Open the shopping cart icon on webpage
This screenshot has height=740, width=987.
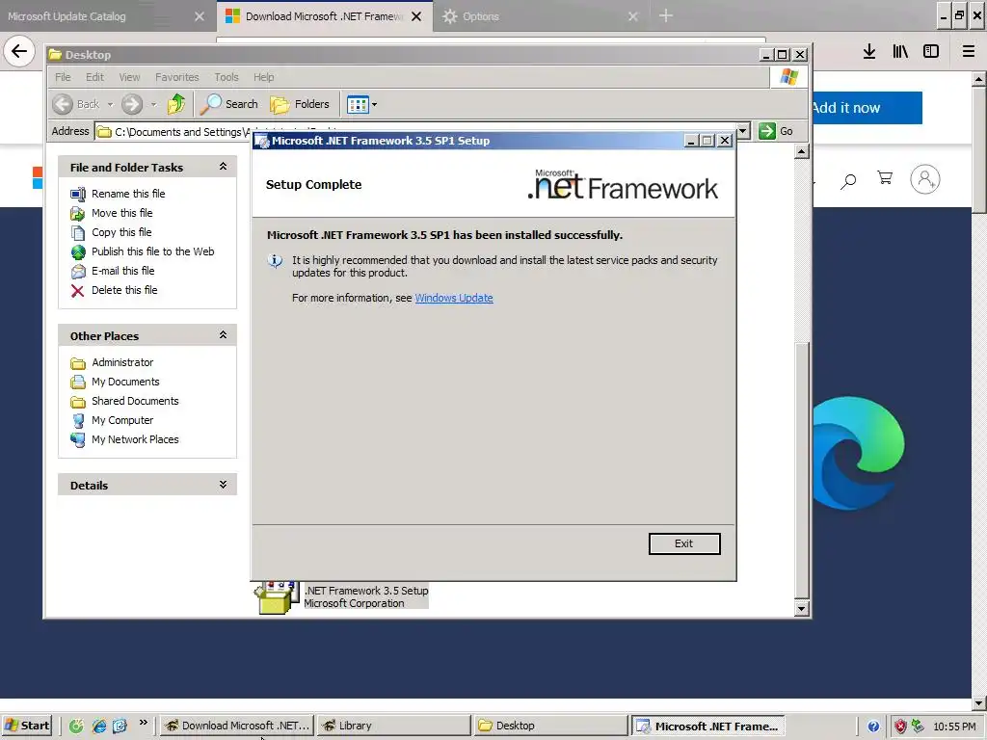click(x=885, y=178)
